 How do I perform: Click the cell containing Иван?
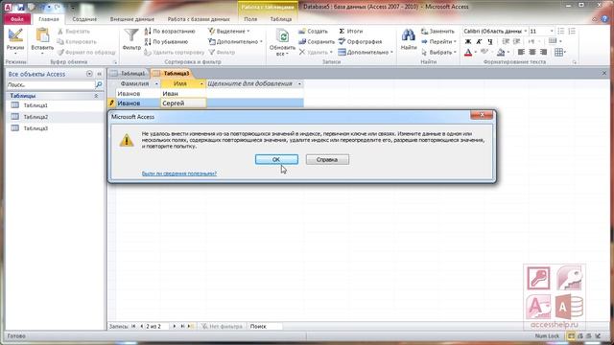click(183, 94)
